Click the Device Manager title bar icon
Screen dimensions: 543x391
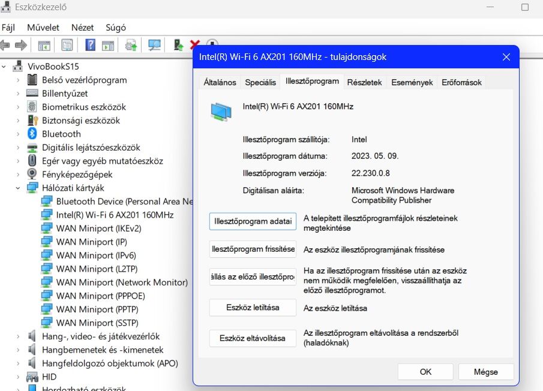click(5, 7)
